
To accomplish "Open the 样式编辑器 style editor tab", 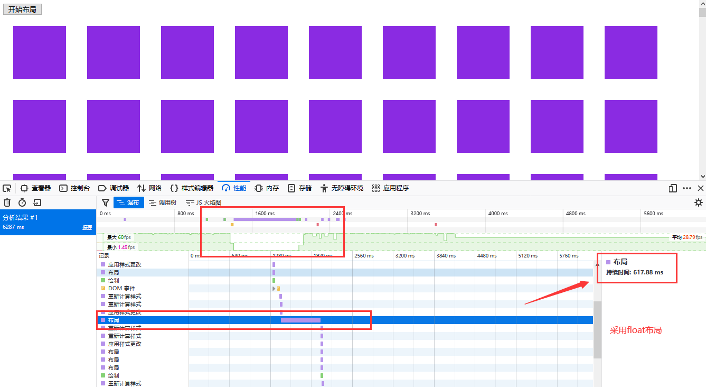I will (192, 188).
